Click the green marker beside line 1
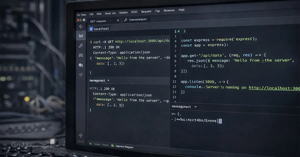Screen dimensions: 300x157 tap(178, 31)
